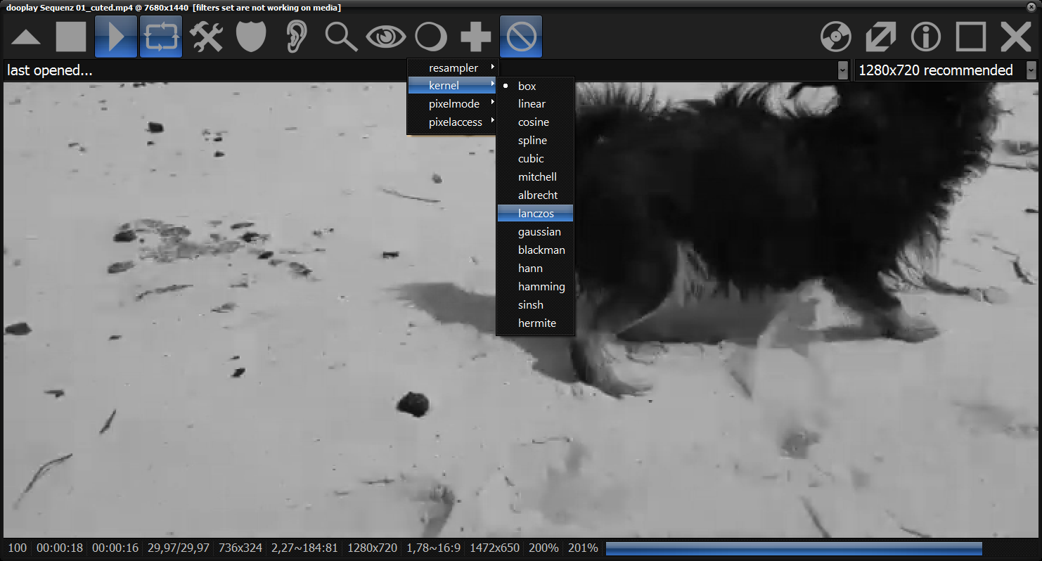Click the disc media icon
The image size is (1042, 561).
pyautogui.click(x=836, y=37)
